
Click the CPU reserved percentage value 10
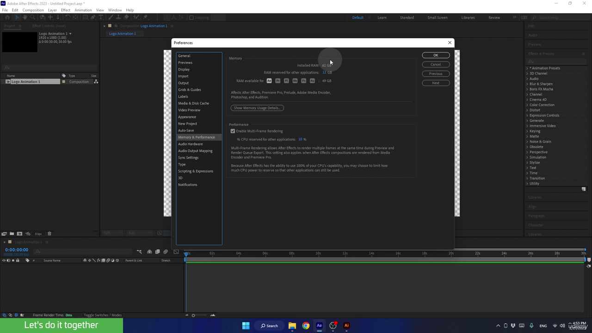[301, 140]
